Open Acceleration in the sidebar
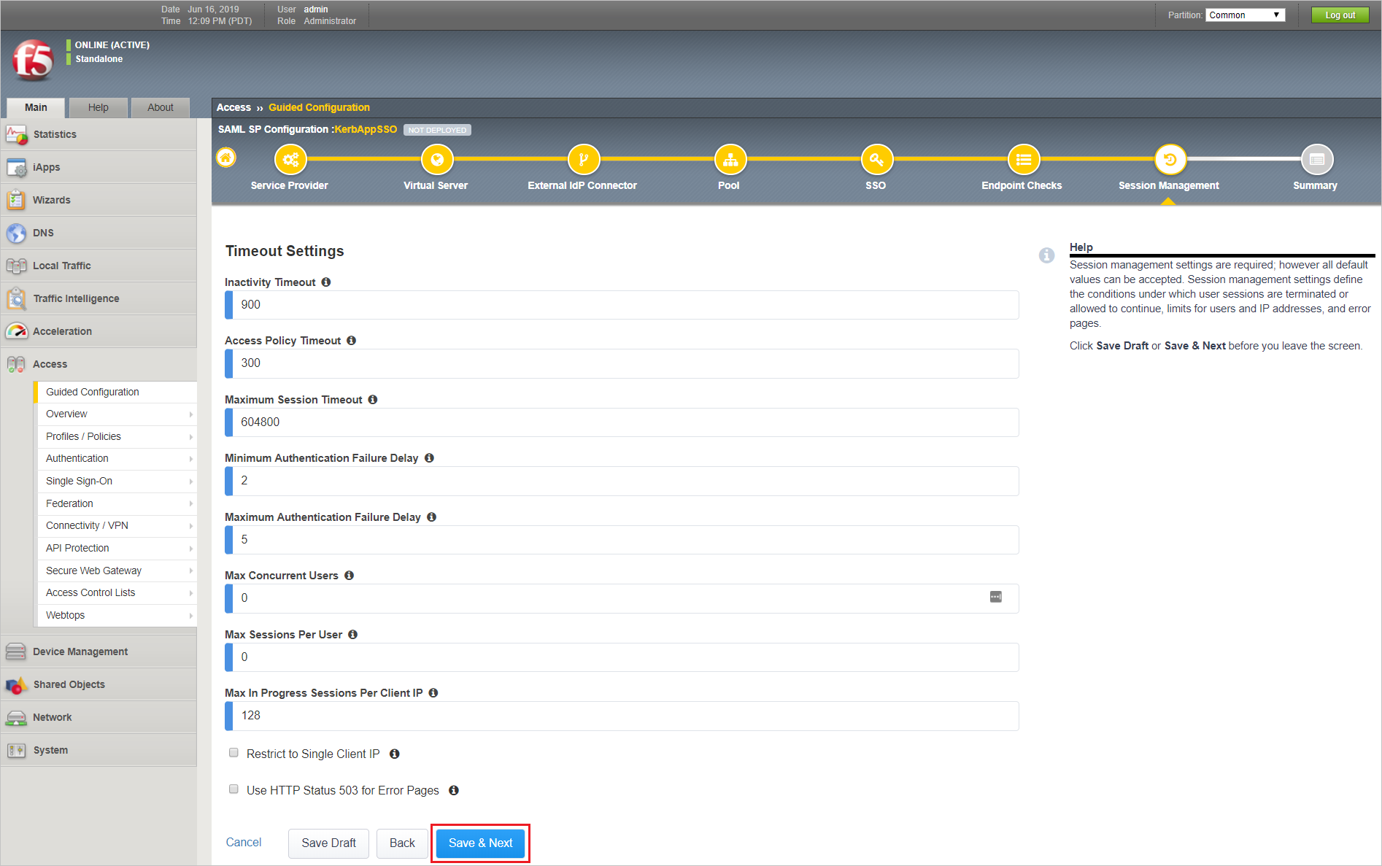The image size is (1382, 866). 99,331
